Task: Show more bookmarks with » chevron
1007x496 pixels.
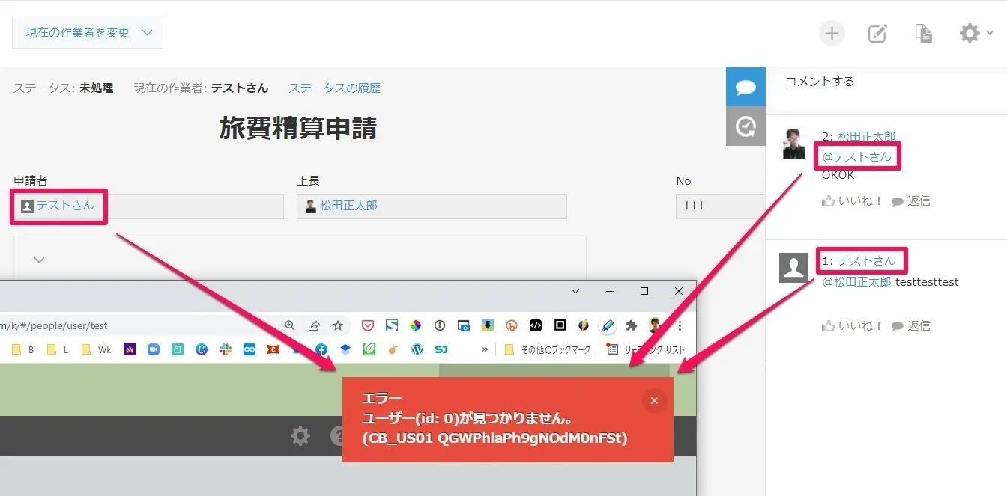Action: 485,349
